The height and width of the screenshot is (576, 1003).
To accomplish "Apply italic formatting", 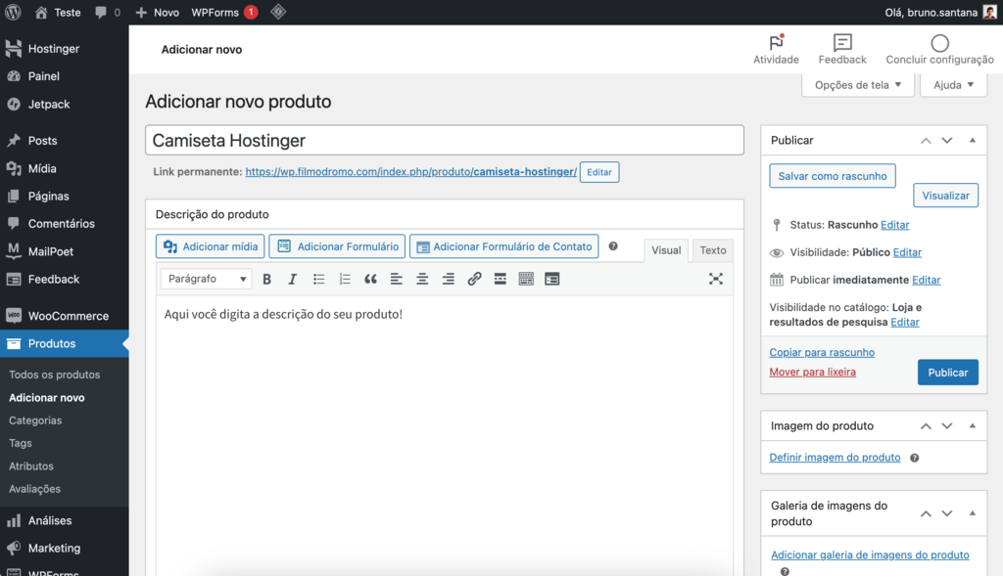I will point(293,279).
